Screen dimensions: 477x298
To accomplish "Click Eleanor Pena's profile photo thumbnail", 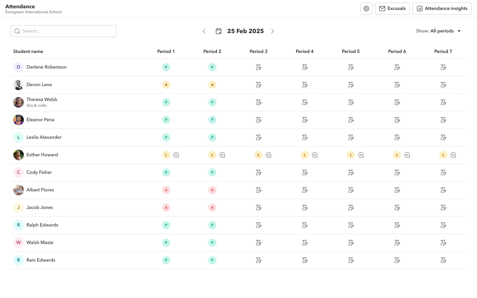I will click(18, 120).
